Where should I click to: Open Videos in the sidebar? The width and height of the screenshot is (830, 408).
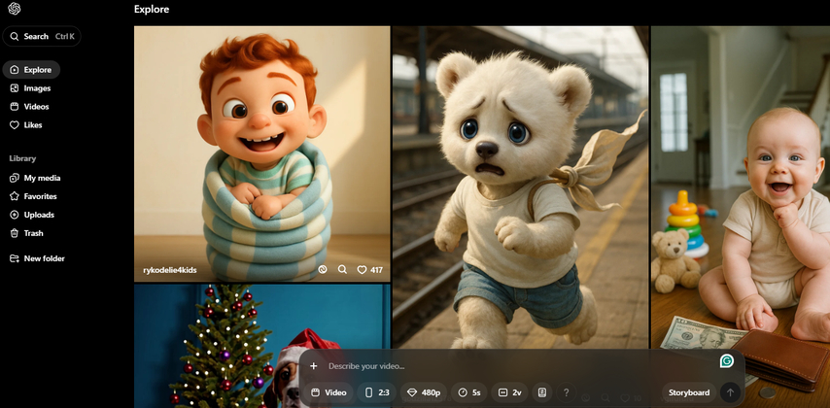pos(36,107)
